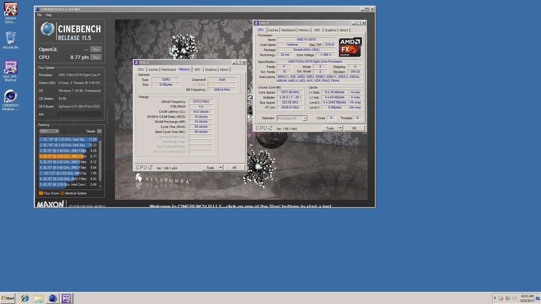Select ranking row 1 Intel Xeon 11.69
The height and width of the screenshot is (304, 541).
point(68,139)
